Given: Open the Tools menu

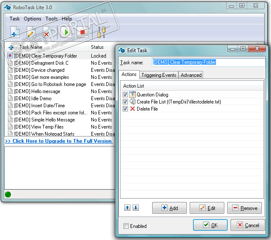Looking at the screenshot, I should (x=52, y=19).
